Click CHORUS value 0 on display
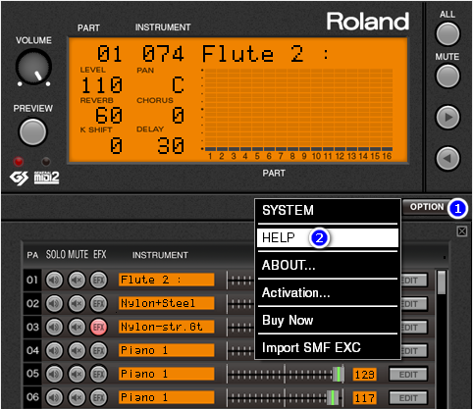Image resolution: width=473 pixels, height=409 pixels. point(178,116)
